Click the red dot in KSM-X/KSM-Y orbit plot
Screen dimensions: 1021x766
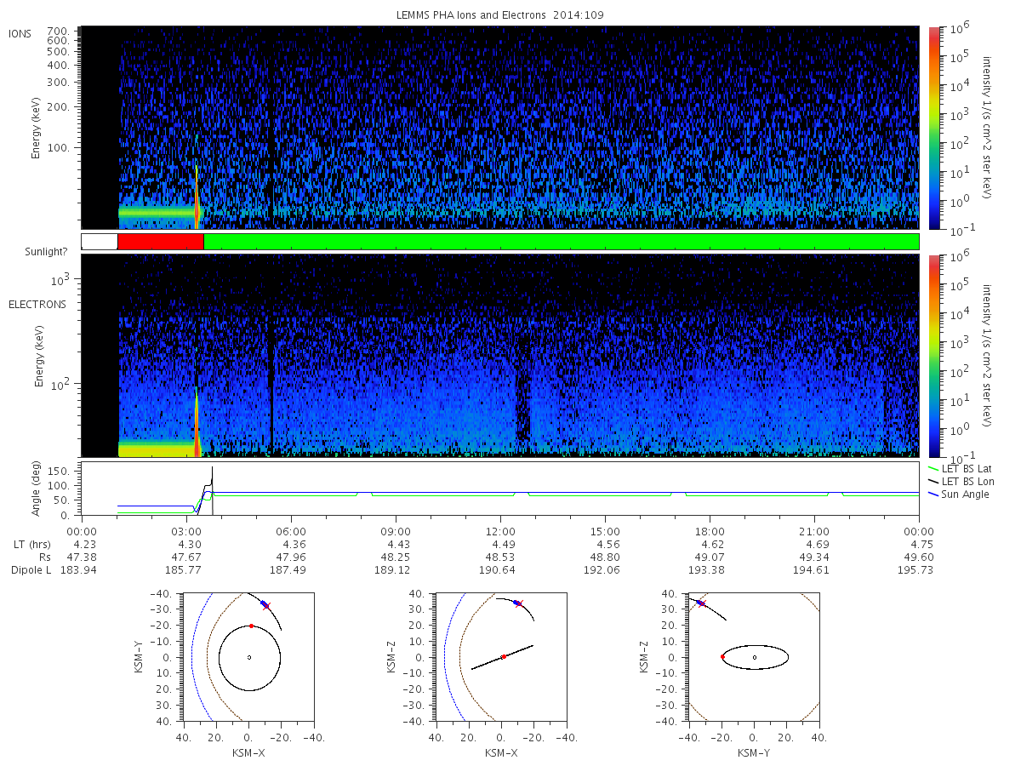pyautogui.click(x=251, y=626)
